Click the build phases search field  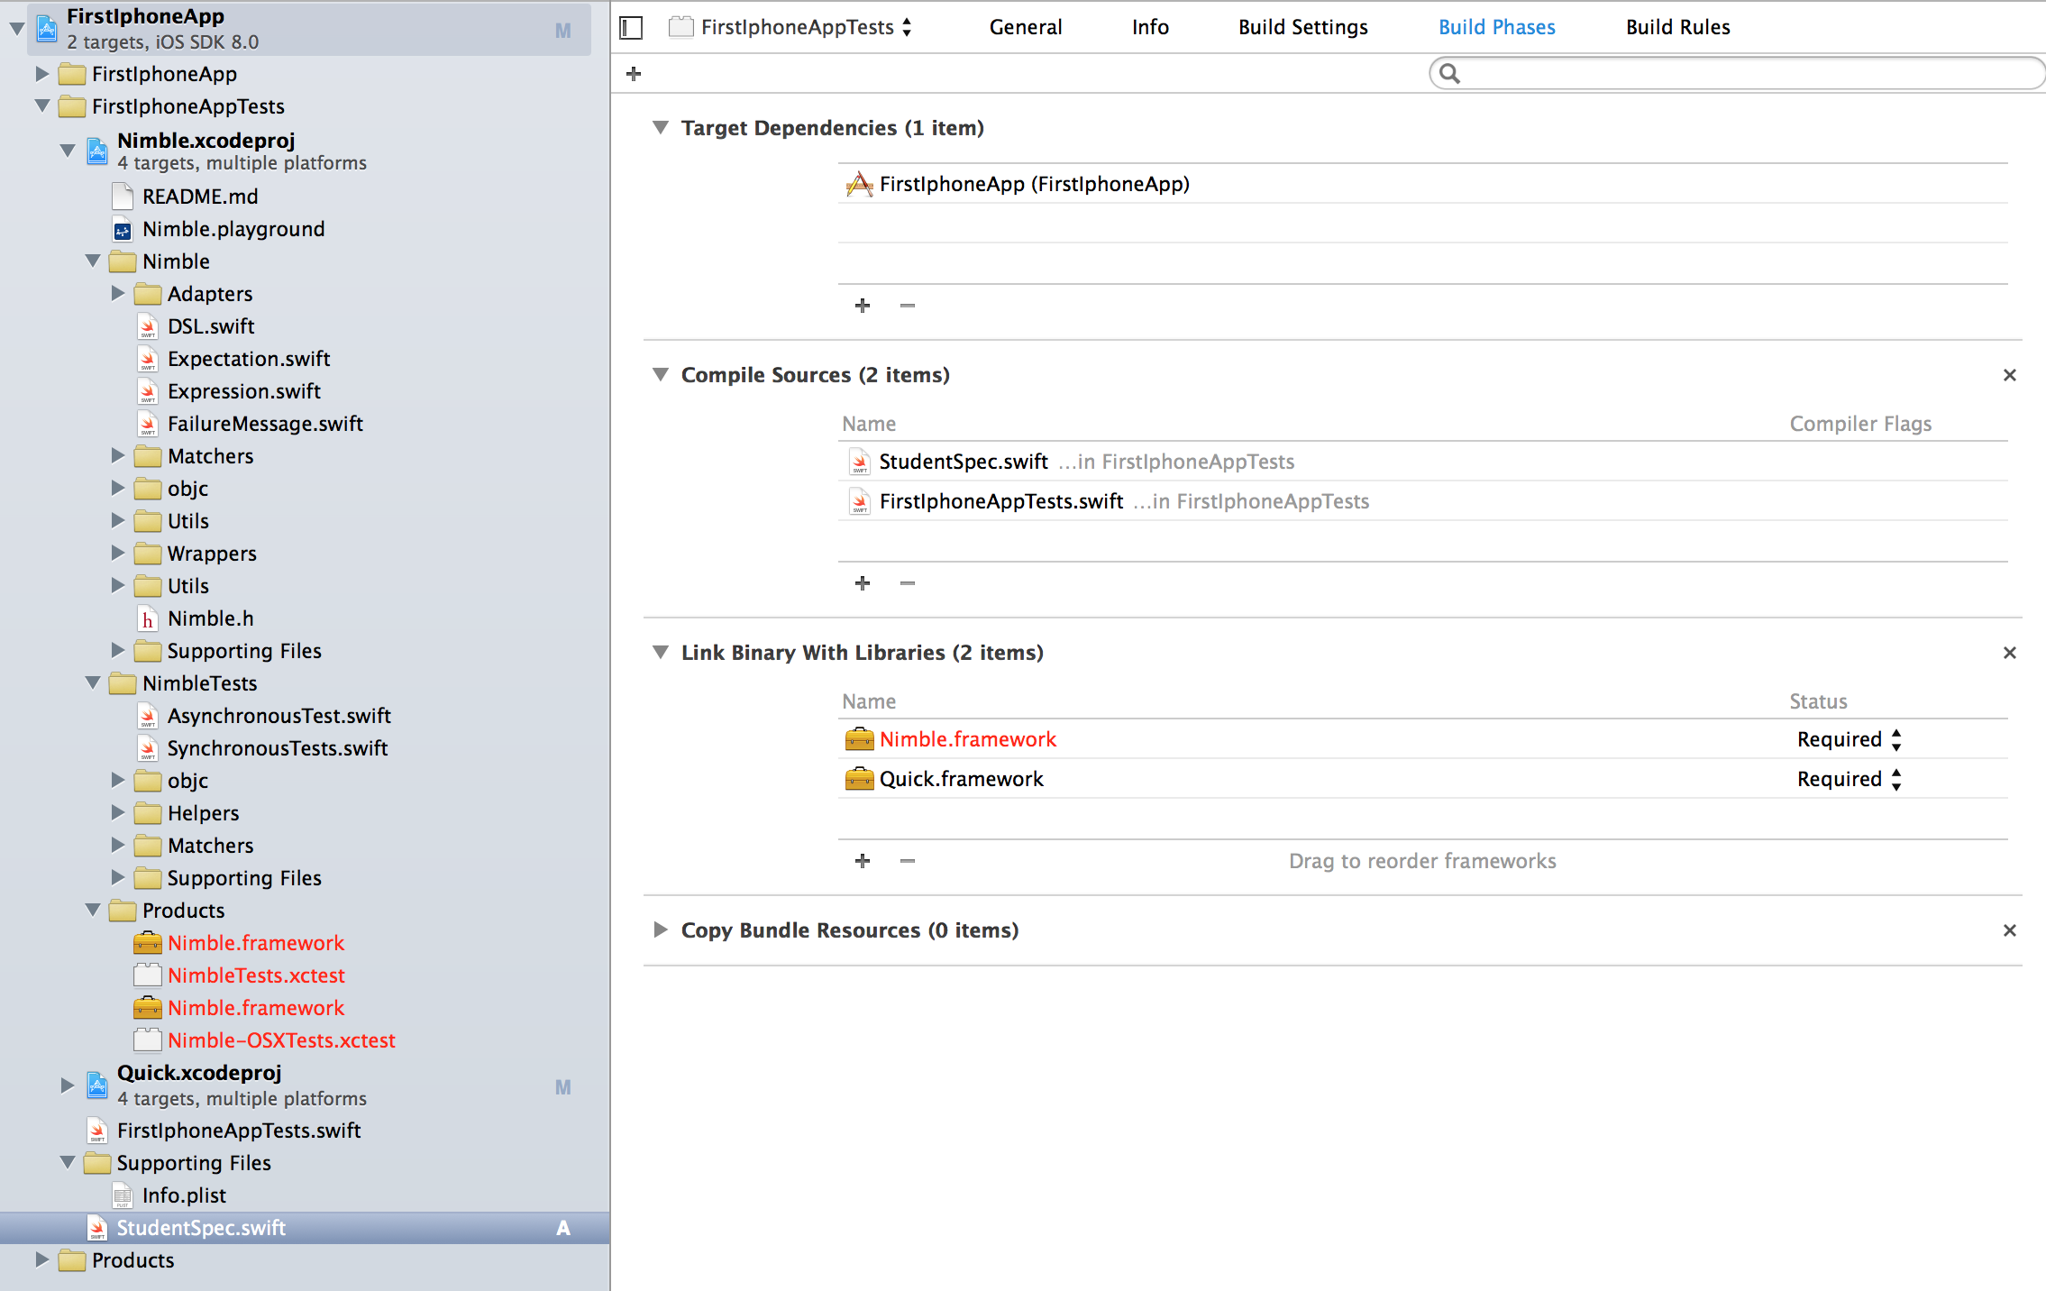(1740, 74)
